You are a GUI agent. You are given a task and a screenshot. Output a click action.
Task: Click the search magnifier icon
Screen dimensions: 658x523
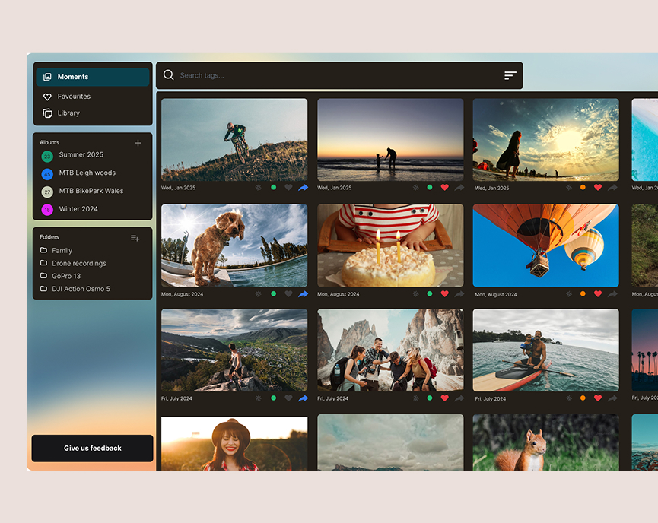[x=169, y=75]
